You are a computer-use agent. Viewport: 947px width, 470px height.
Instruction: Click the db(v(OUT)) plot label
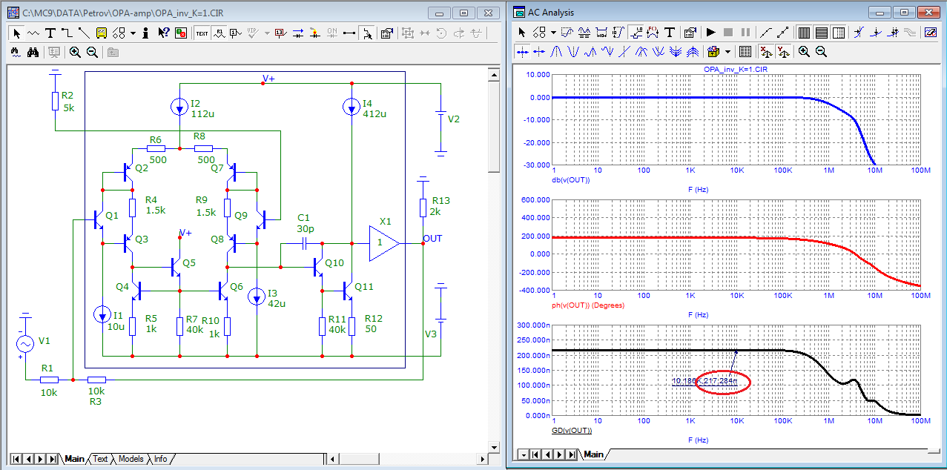click(571, 181)
